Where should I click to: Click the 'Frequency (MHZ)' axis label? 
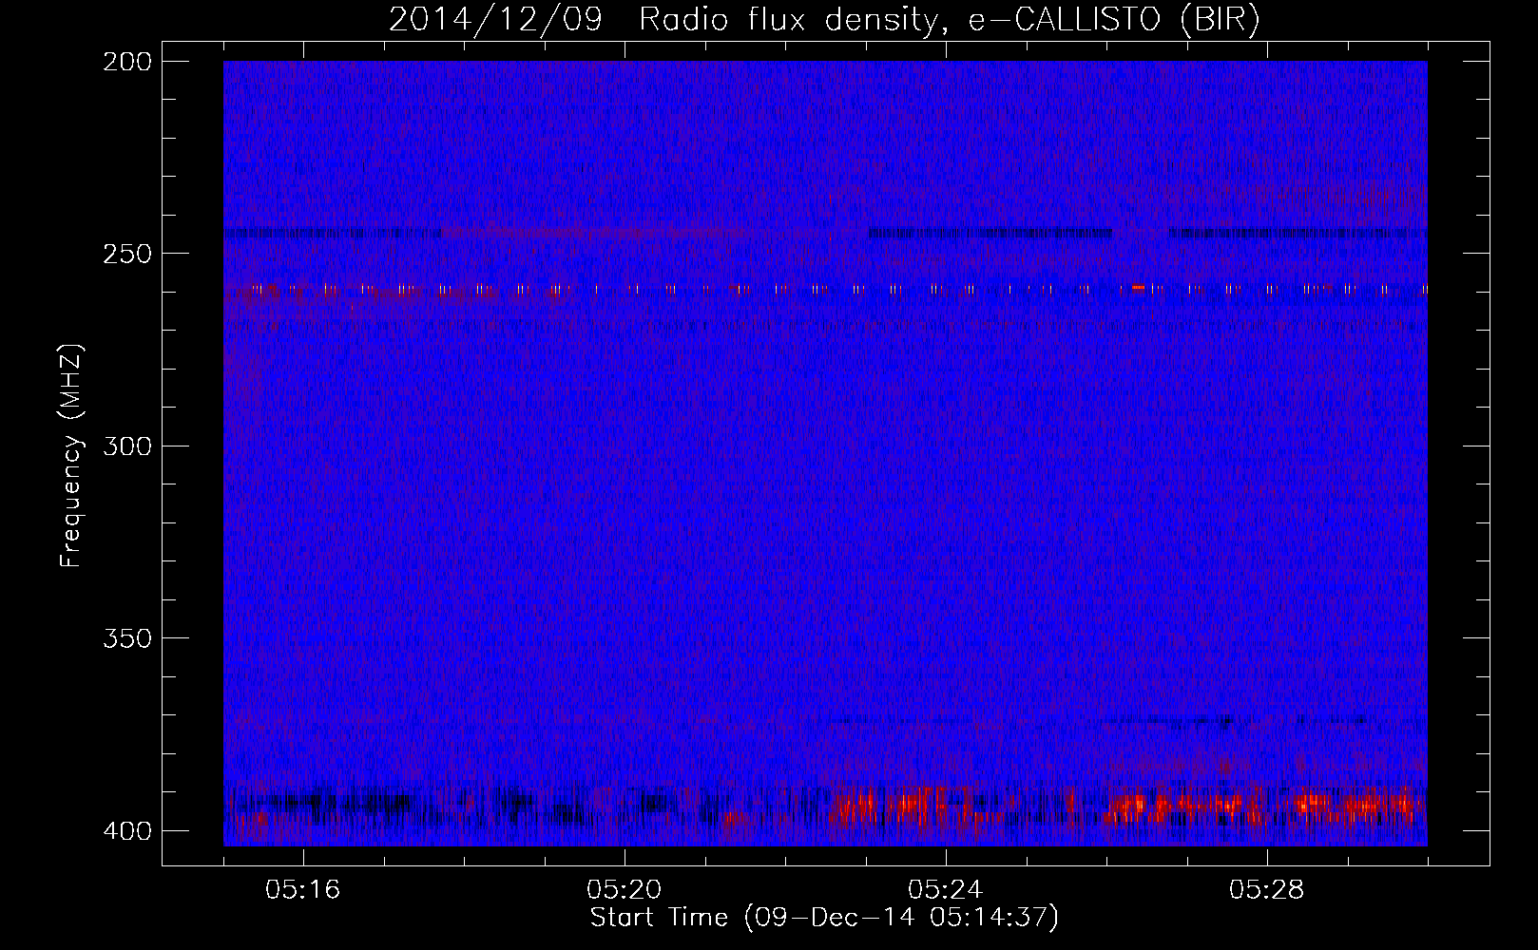(71, 455)
